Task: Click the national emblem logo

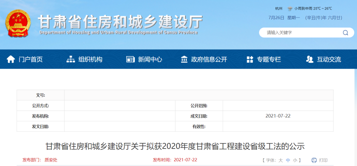Action: [x=18, y=23]
